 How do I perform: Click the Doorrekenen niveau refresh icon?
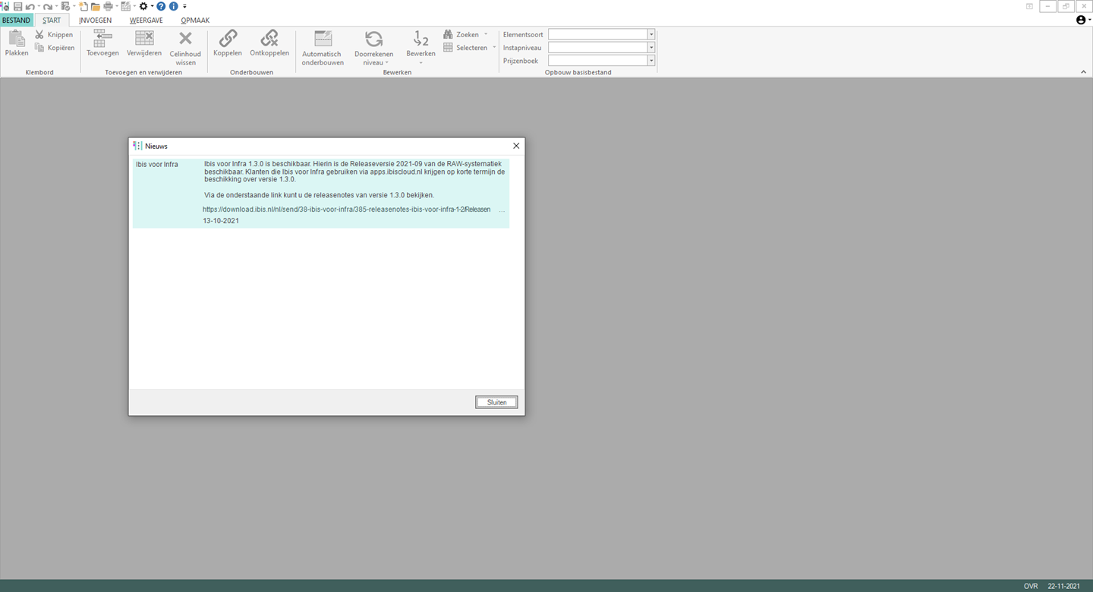373,39
